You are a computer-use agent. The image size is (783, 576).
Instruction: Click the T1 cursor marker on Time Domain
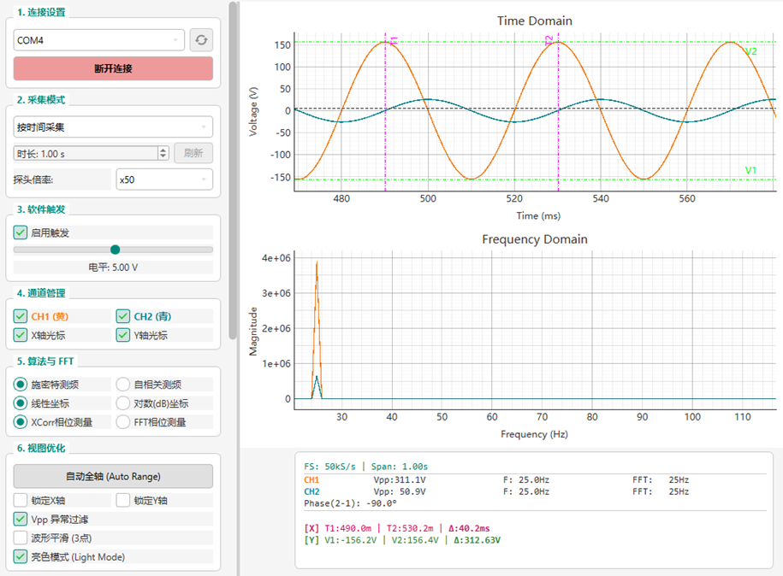pos(394,41)
